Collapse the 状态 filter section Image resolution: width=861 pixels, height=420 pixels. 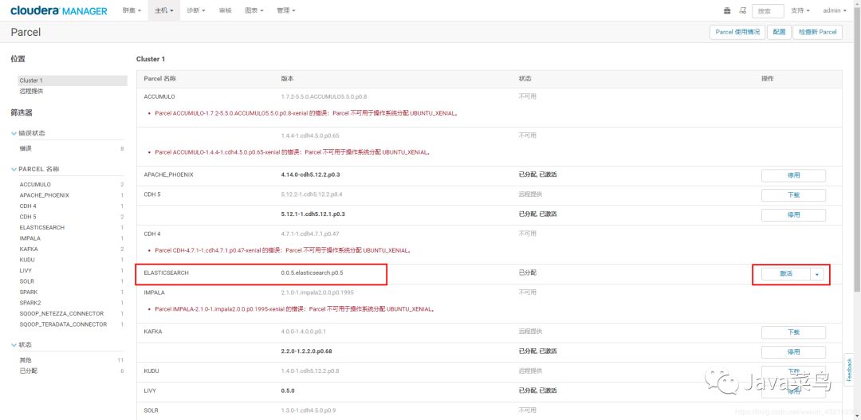(x=22, y=345)
